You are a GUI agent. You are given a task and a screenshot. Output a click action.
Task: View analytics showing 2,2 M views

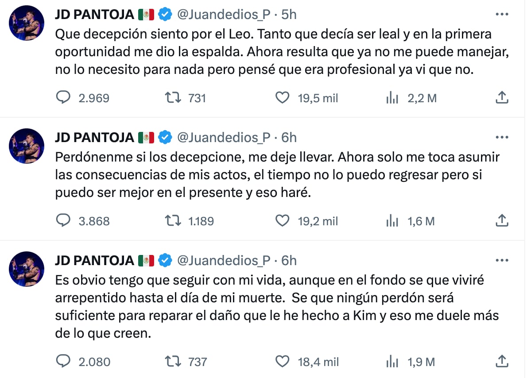[392, 98]
